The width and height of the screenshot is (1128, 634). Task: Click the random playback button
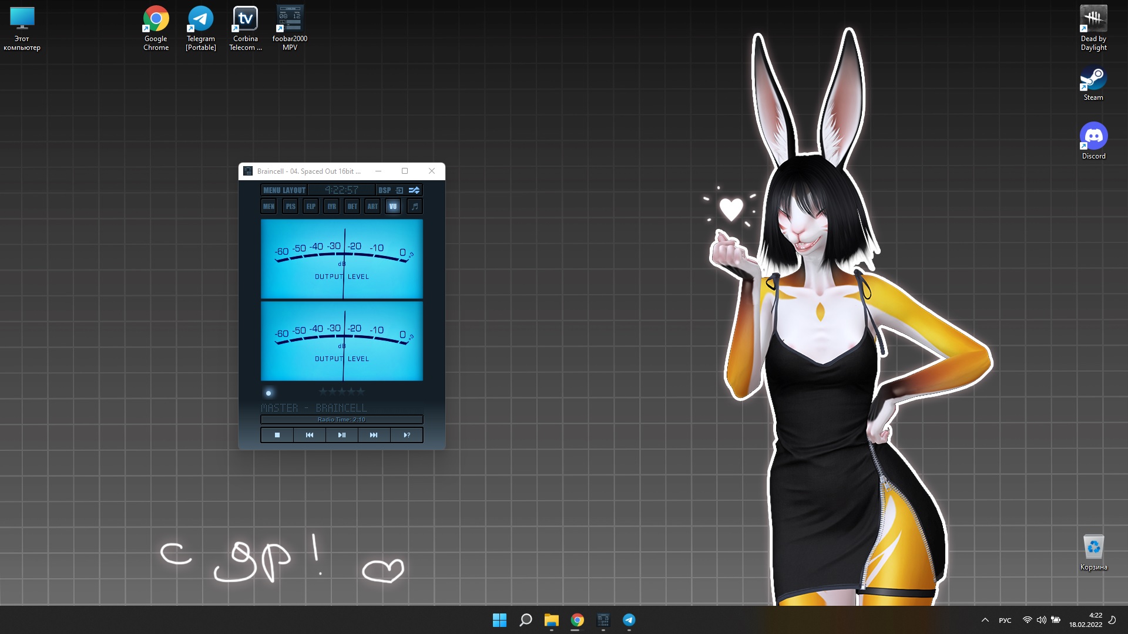coord(407,435)
